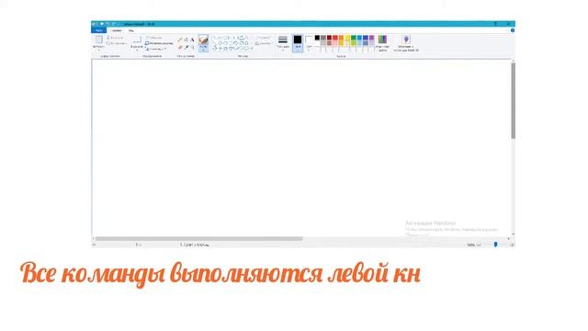Click inside the white drawing canvas

[301, 148]
